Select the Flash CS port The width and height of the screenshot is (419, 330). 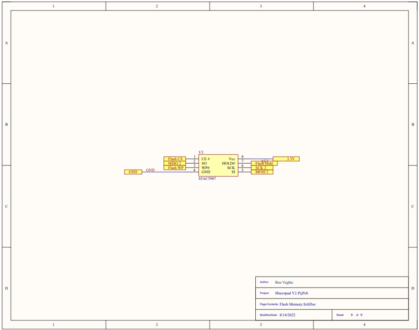coord(175,159)
